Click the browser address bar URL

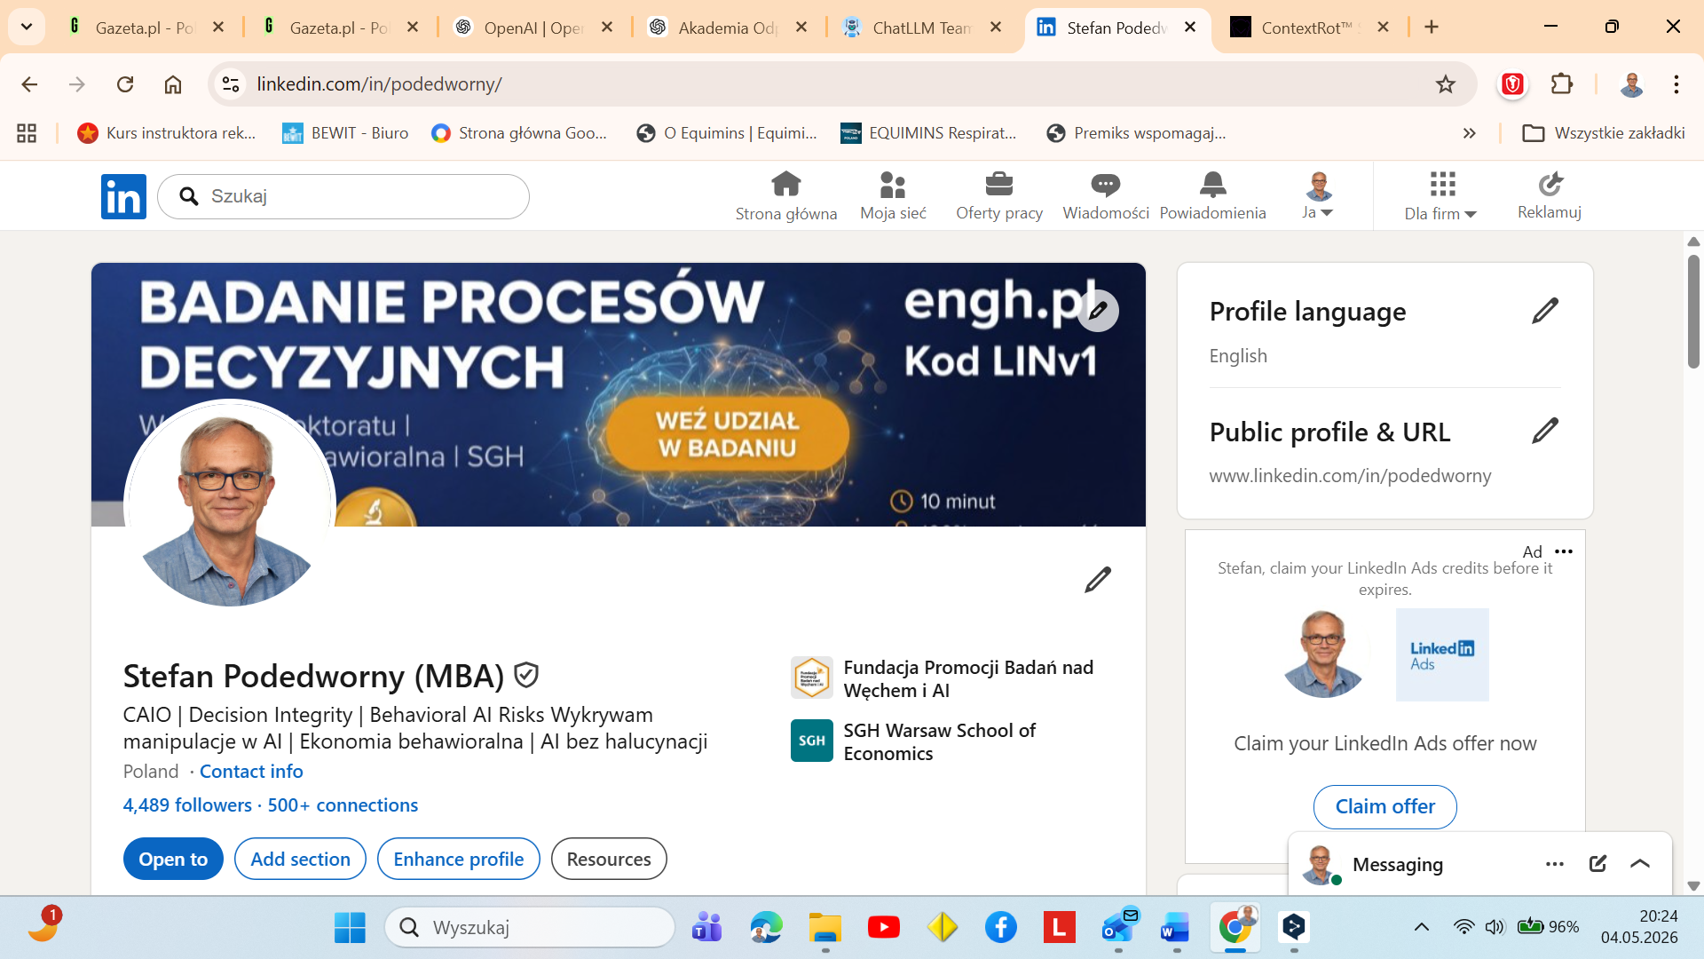(380, 84)
